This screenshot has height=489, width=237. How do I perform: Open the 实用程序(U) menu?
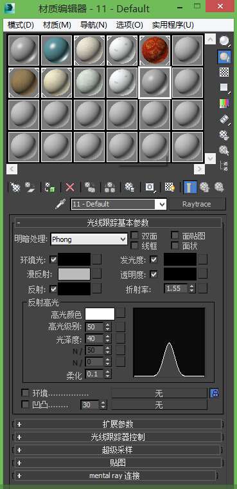[173, 25]
